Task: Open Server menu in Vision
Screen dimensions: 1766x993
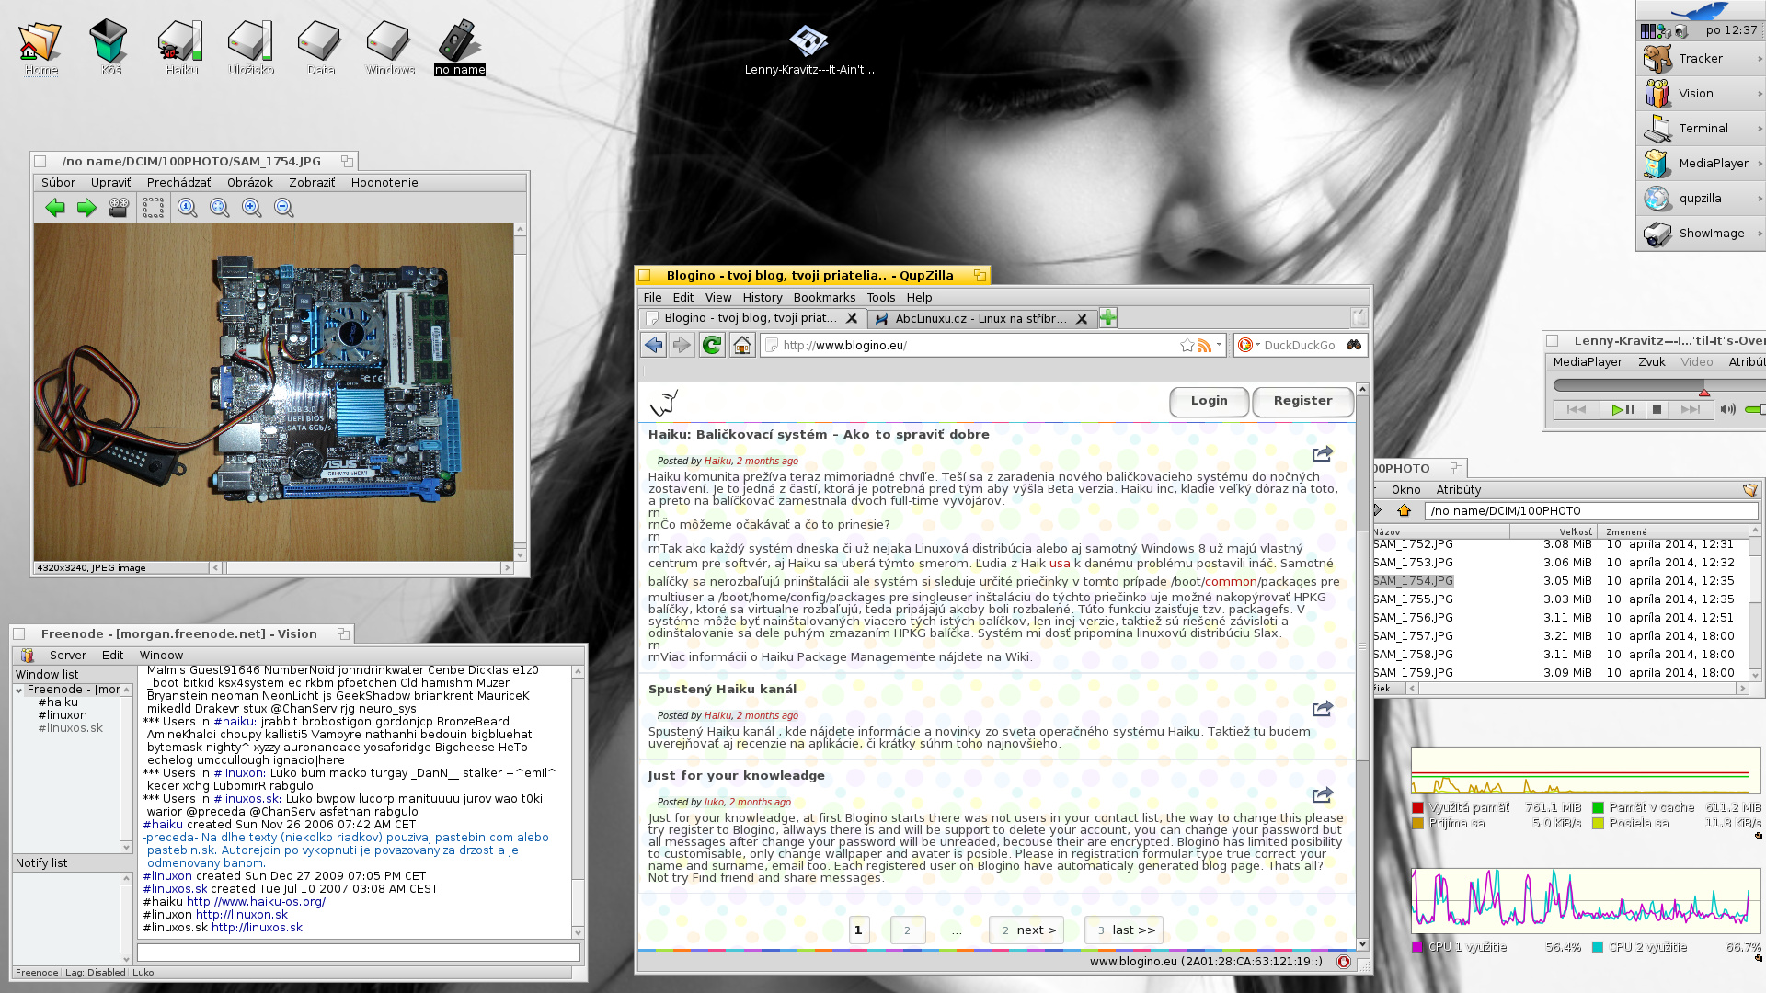Action: pos(68,656)
